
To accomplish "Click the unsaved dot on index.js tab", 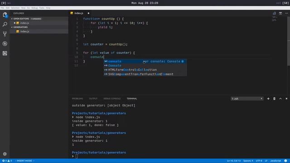I will [88, 13].
